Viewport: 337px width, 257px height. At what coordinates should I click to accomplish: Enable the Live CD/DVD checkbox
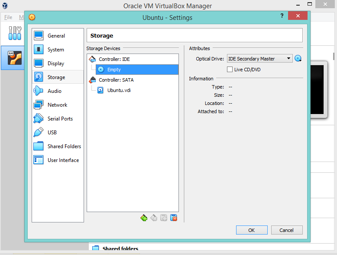230,70
